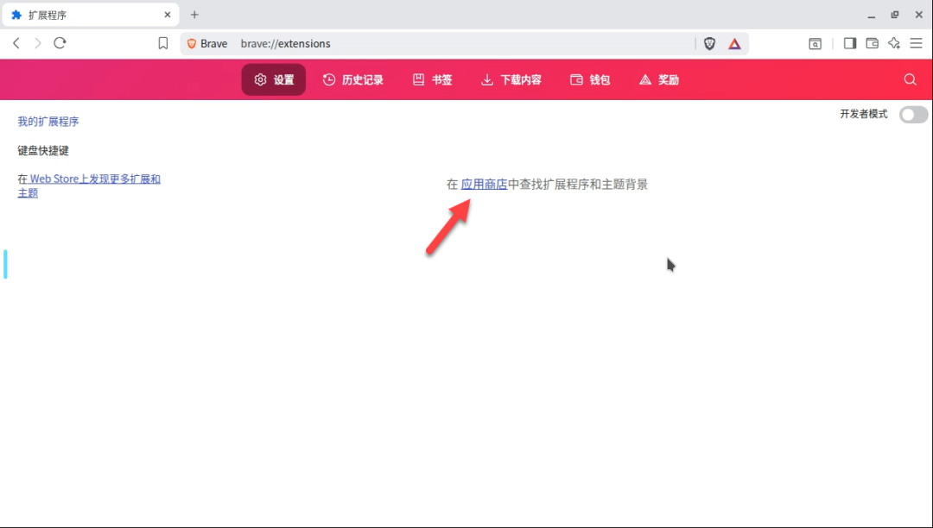Open a new tab with the plus button
Image resolution: width=933 pixels, height=528 pixels.
pyautogui.click(x=194, y=15)
